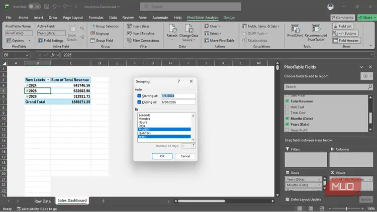Open the Fields pane tools gear menu
Image resolution: width=377 pixels, height=212 pixels.
366,76
